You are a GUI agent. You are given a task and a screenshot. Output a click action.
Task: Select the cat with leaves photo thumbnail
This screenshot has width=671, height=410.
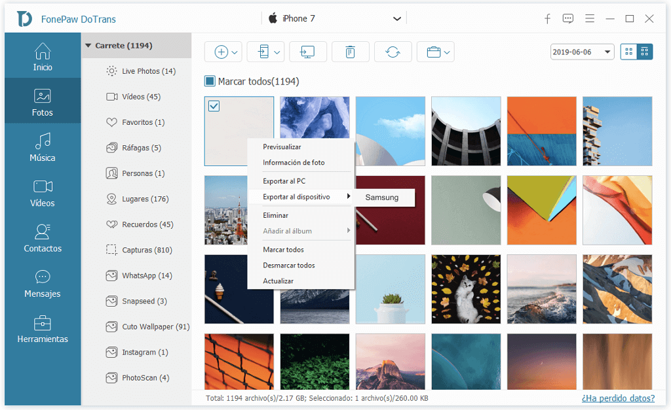coord(466,289)
